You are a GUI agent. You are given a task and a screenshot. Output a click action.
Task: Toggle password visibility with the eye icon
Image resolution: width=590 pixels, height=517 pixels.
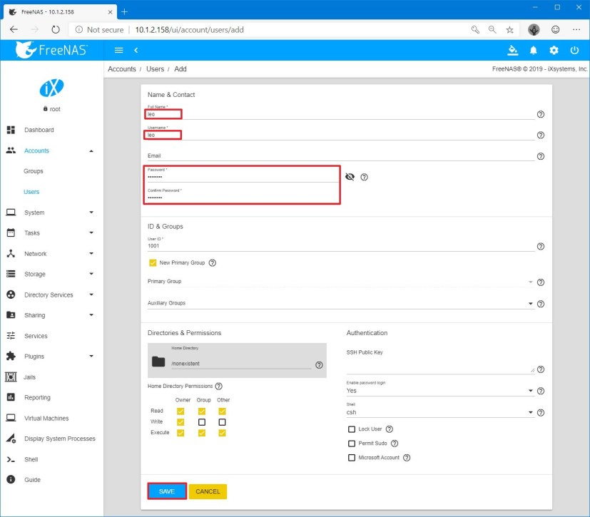coord(350,177)
